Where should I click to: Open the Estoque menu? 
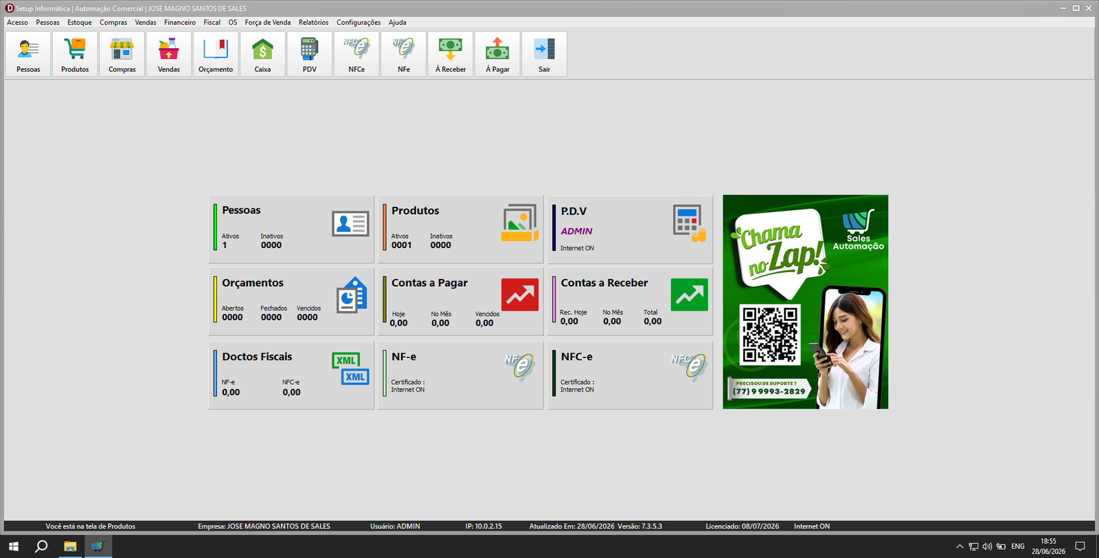click(x=80, y=23)
